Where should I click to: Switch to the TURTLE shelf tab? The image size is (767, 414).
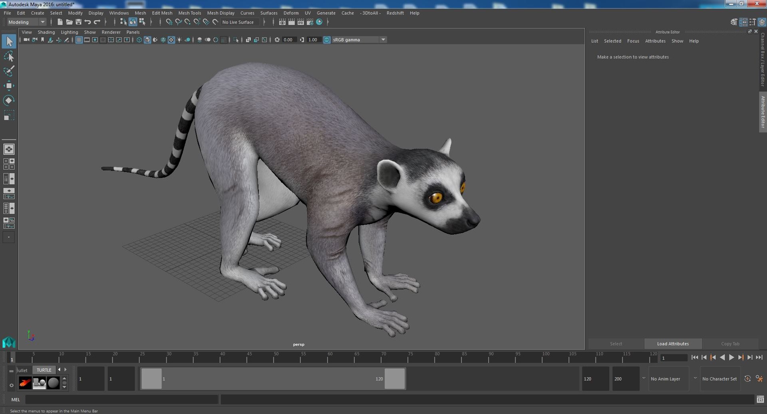44,370
